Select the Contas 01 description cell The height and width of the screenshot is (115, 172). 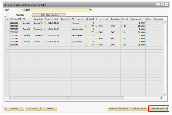[x=39, y=23]
